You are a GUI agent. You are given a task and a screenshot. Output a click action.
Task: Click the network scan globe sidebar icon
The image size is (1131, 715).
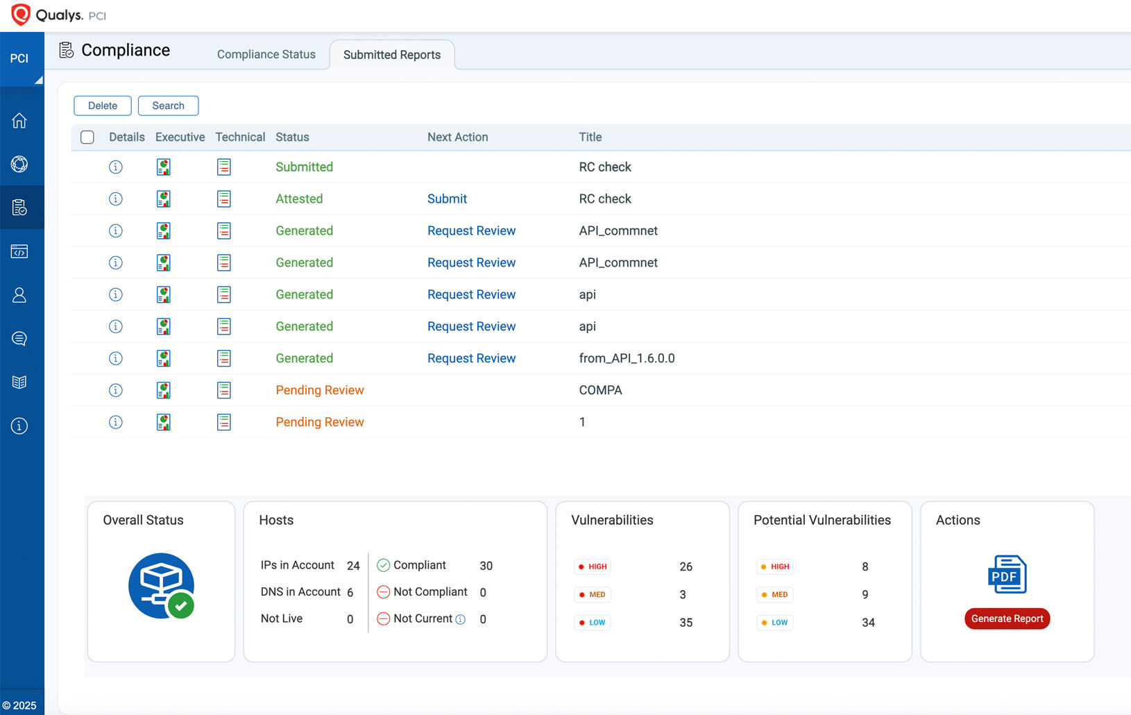tap(19, 165)
